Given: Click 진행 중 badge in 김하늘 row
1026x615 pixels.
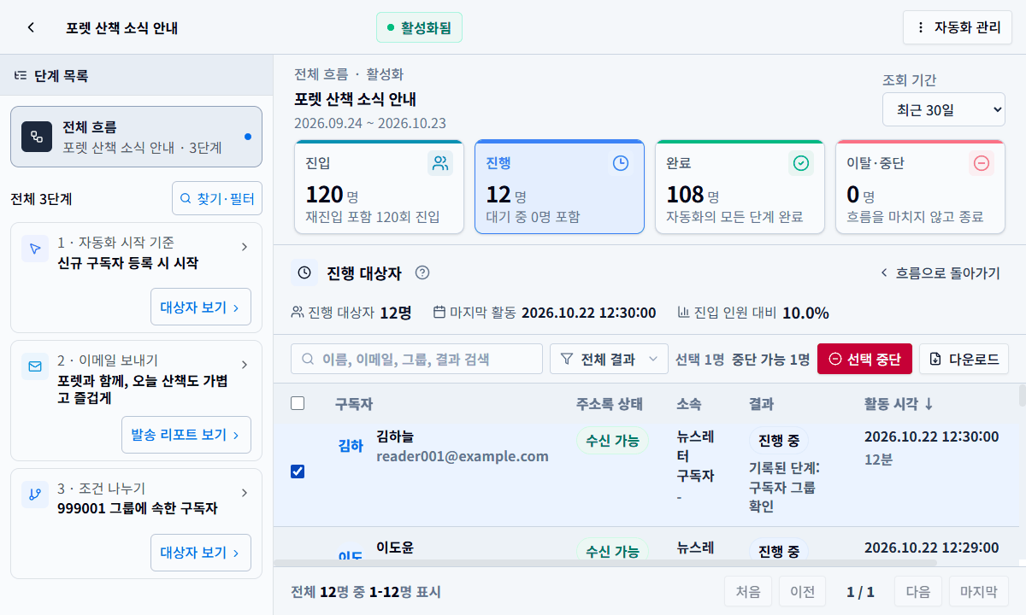Looking at the screenshot, I should tap(779, 441).
